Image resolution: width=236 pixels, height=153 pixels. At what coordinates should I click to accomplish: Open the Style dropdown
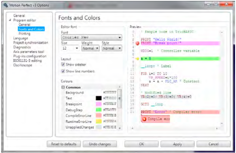coord(112,48)
